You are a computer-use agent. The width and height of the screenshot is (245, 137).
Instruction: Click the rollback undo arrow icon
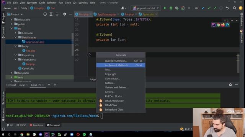[227, 8]
